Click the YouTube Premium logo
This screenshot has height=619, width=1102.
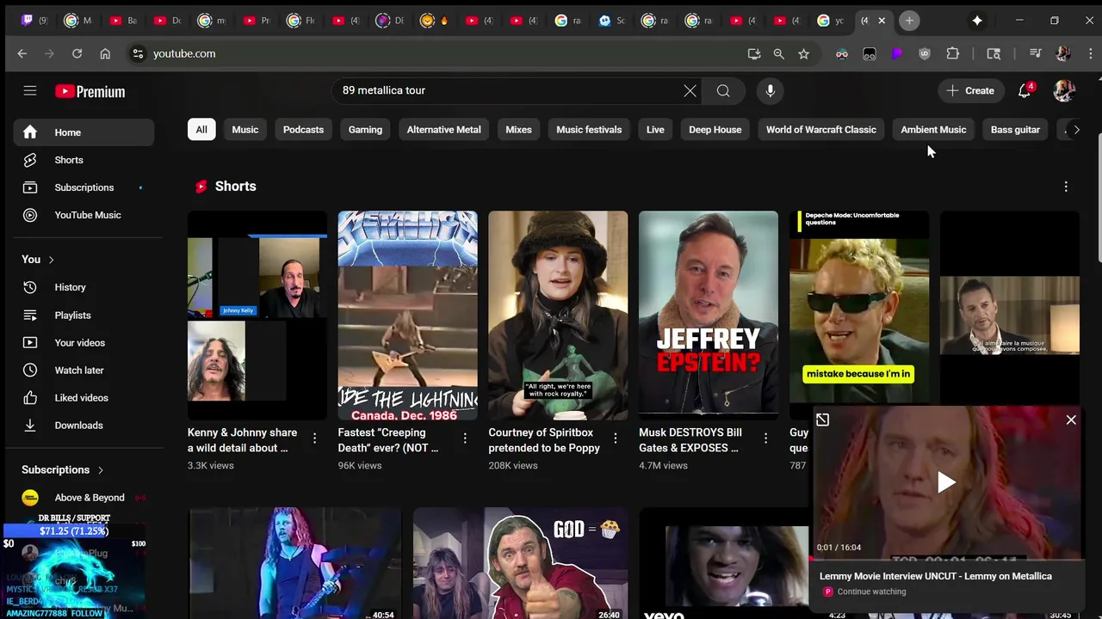tap(90, 91)
